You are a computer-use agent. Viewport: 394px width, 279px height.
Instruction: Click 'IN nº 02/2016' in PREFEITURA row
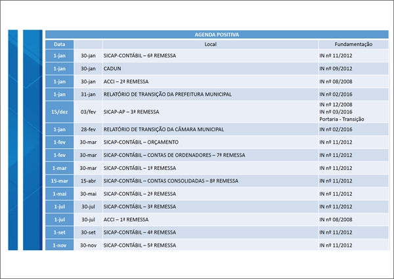(336, 95)
